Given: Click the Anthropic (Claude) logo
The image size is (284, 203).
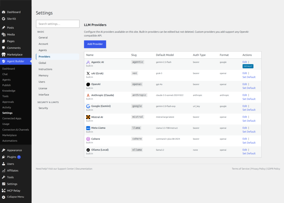Looking at the screenshot, I should tap(88, 95).
